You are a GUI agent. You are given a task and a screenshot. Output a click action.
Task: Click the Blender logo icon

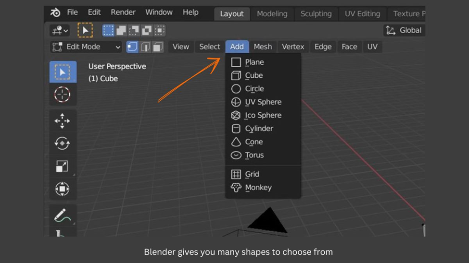tap(55, 12)
